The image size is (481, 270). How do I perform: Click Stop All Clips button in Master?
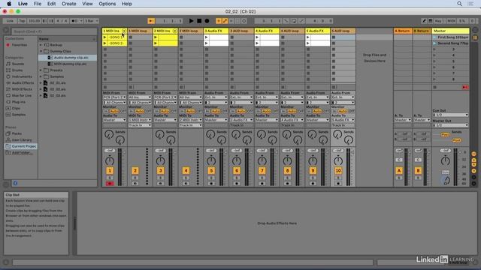point(434,87)
